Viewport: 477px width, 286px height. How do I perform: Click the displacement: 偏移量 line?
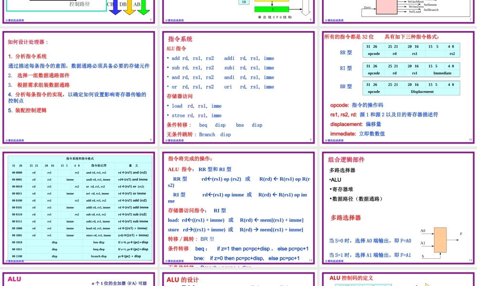(x=356, y=124)
